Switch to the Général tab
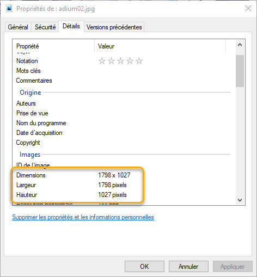Screen dimensions: 257x277 point(18,27)
